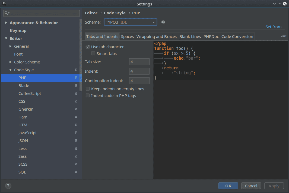The width and height of the screenshot is (289, 193).
Task: Click the copy icon beside Sass
Action: point(76,156)
